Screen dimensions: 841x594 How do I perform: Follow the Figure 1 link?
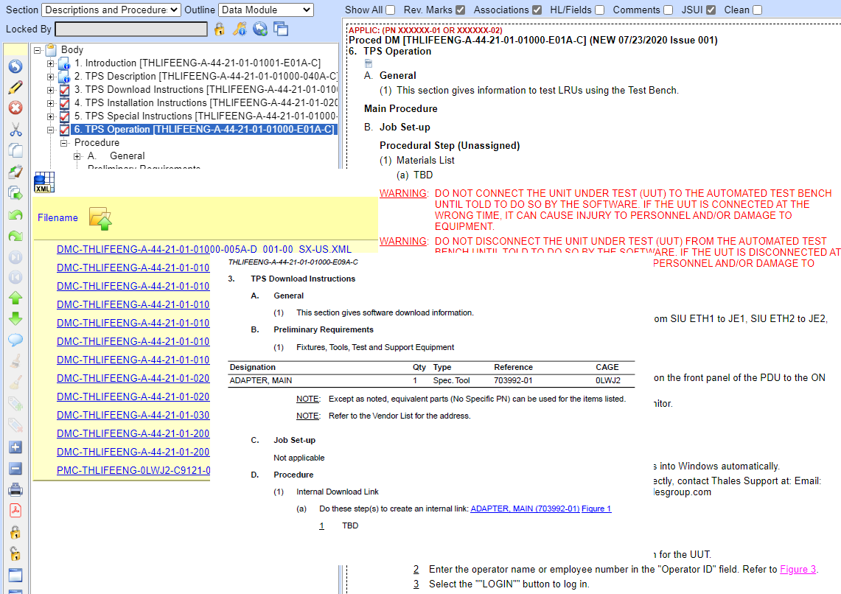[x=596, y=509]
